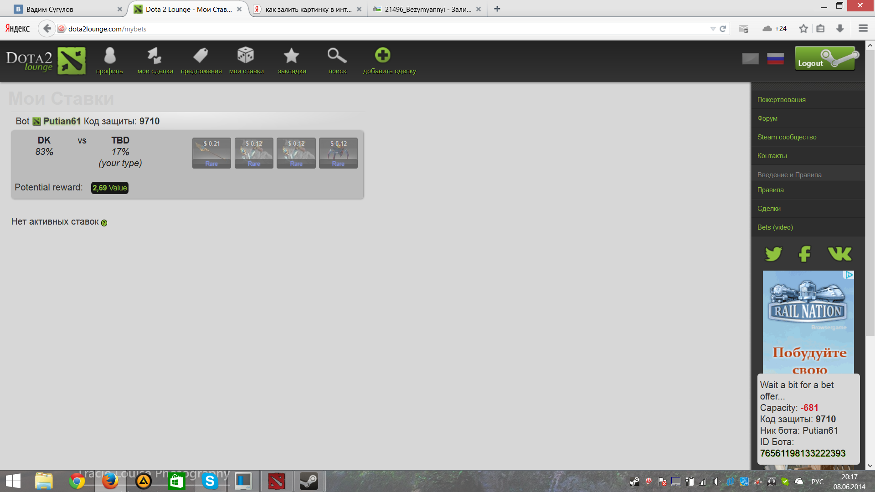
Task: Switch language to Russian flag
Action: pos(775,58)
